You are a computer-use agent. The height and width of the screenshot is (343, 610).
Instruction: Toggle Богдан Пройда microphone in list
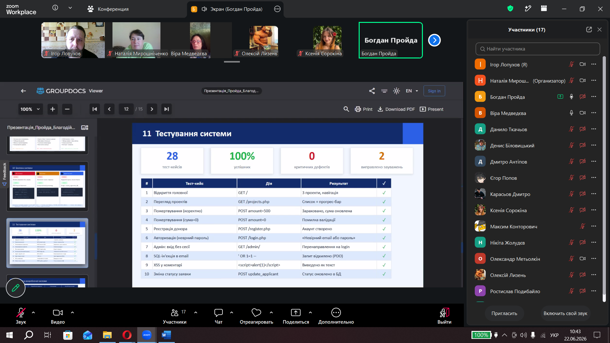tap(572, 97)
